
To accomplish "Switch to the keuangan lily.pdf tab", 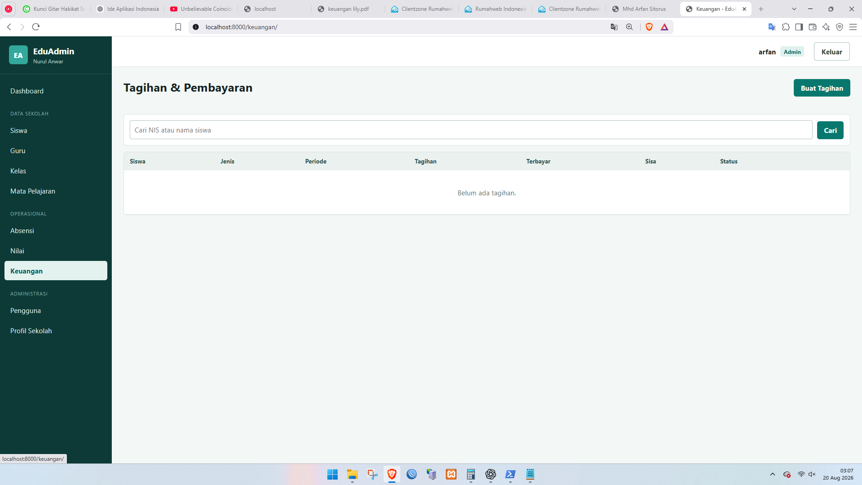I will 348,9.
